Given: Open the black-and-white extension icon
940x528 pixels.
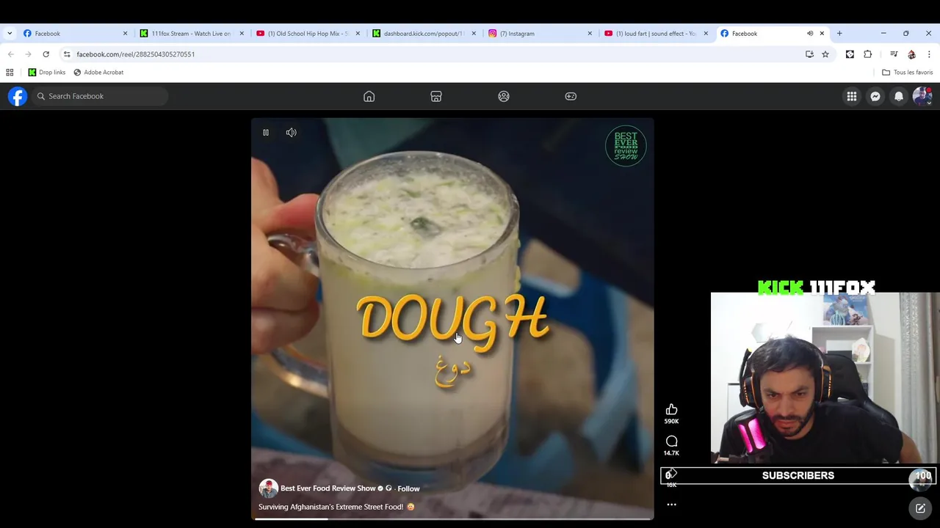Looking at the screenshot, I should [850, 54].
